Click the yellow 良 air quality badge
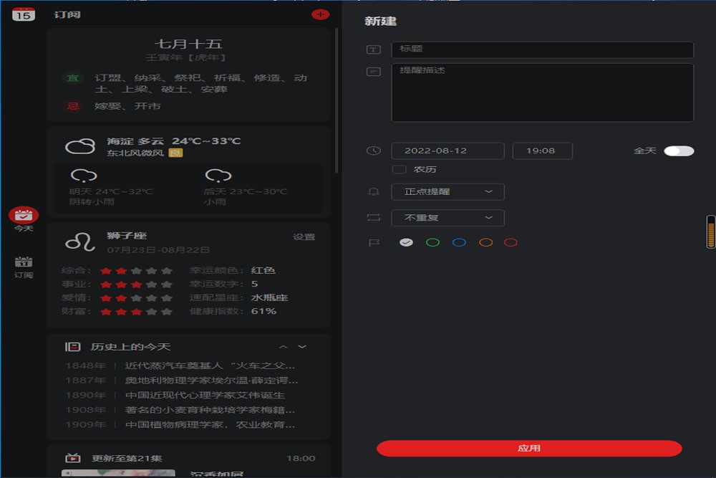Viewport: 716px width, 478px height. click(x=176, y=153)
